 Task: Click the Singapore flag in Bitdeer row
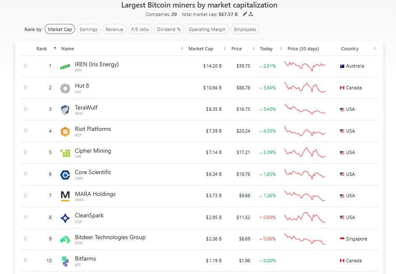342,239
